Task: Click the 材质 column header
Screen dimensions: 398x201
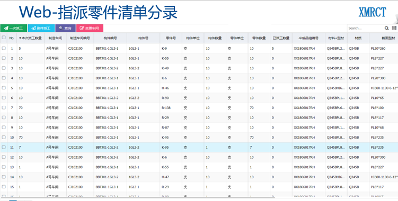Action: (358, 38)
